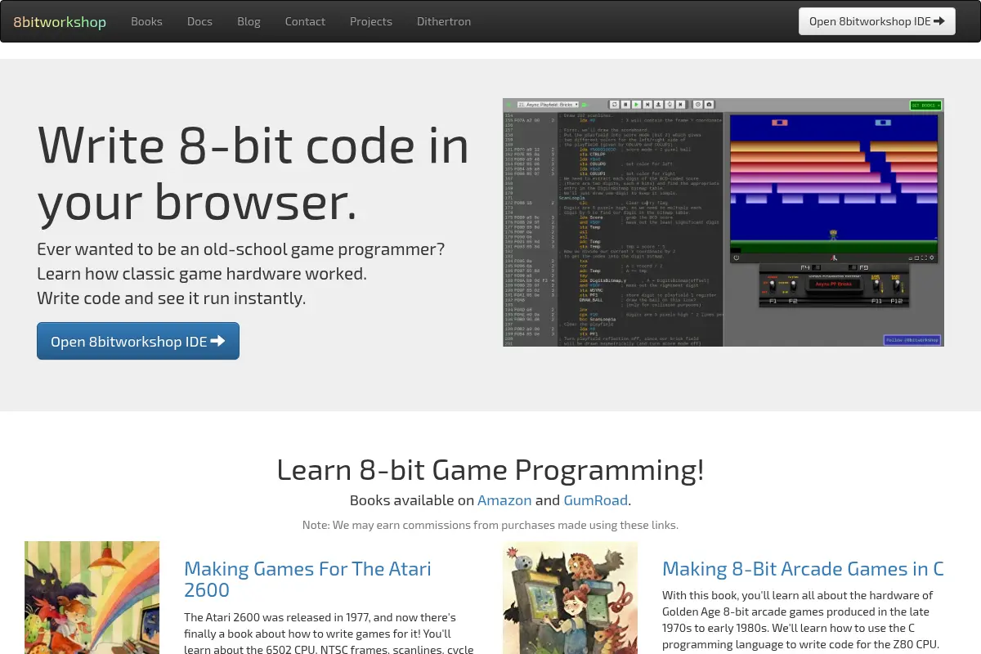Go to the Docs page
981x654 pixels.
tap(199, 22)
